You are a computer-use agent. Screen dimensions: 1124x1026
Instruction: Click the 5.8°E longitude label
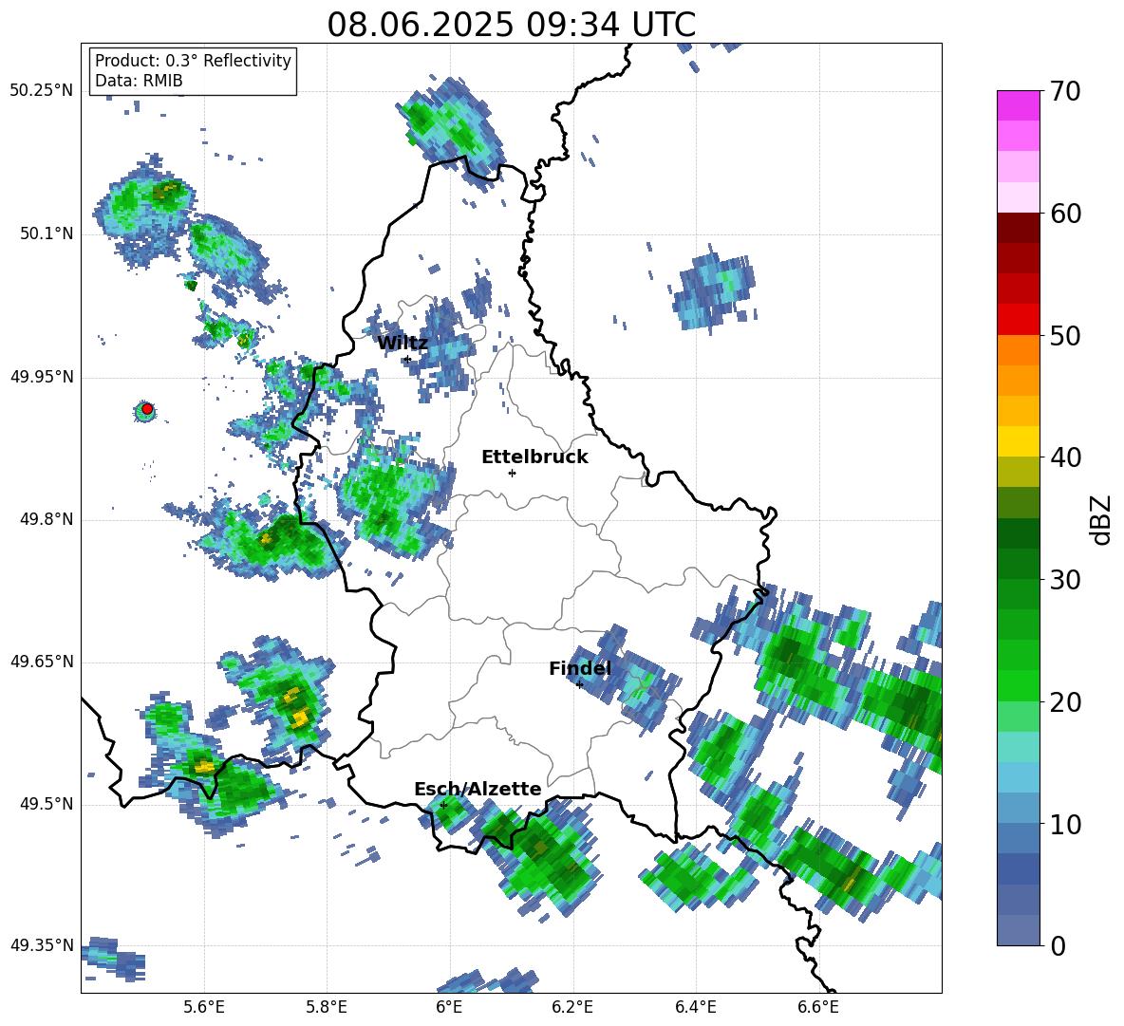[x=327, y=1007]
